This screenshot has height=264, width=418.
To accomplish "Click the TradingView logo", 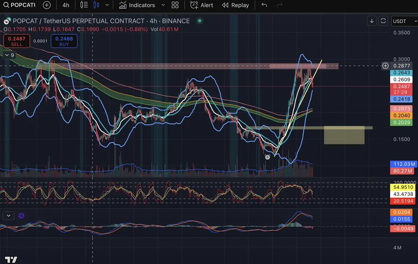I will click(11, 259).
